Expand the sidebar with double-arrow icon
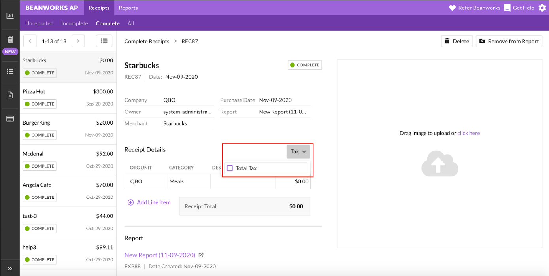Screen dimensions: 549x276 [x=10, y=269]
